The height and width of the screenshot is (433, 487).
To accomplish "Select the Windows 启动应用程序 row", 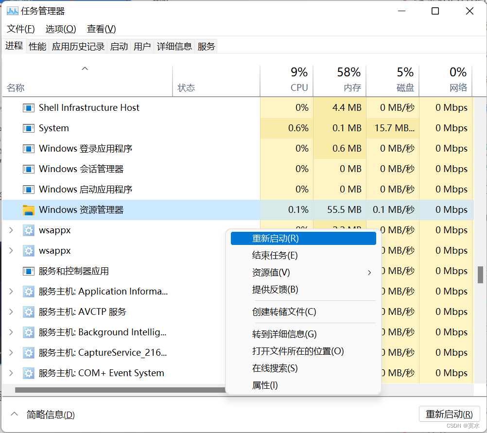I will coord(238,190).
